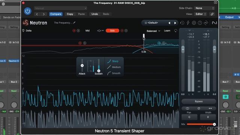Viewport: 240px width, 135px height.
Task: Open the Manual preset dropdown
Action: 60,8
